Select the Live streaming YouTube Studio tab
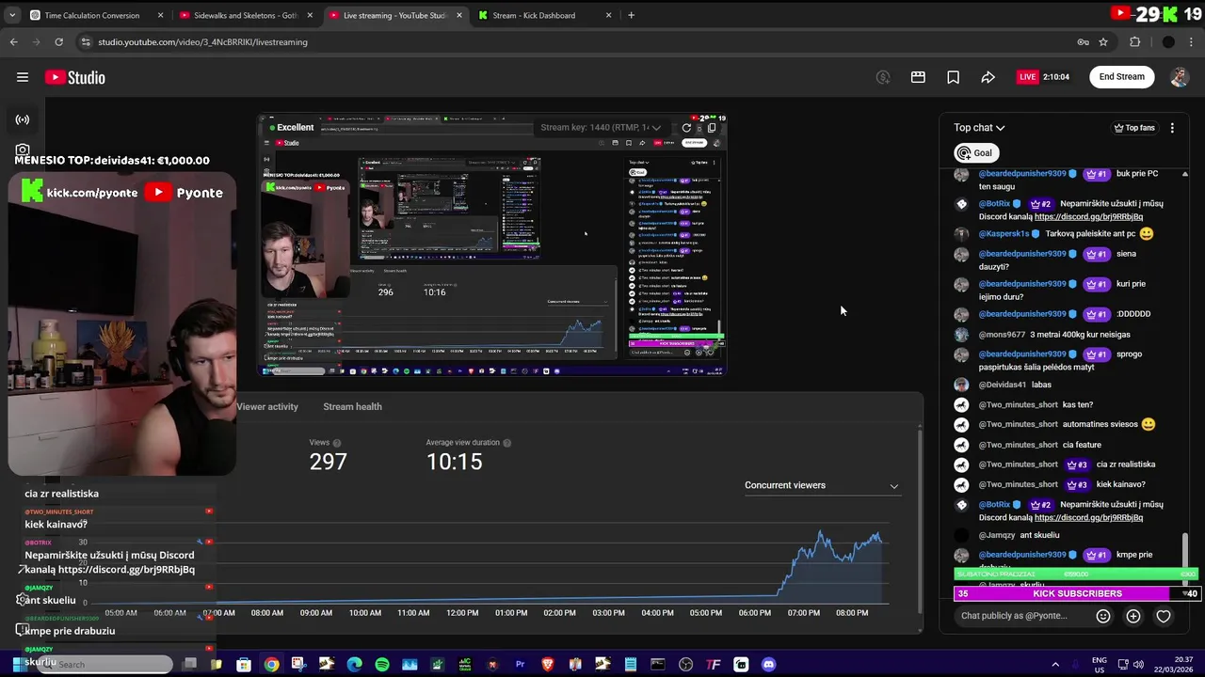Screen dimensions: 1205x677 pyautogui.click(x=395, y=15)
